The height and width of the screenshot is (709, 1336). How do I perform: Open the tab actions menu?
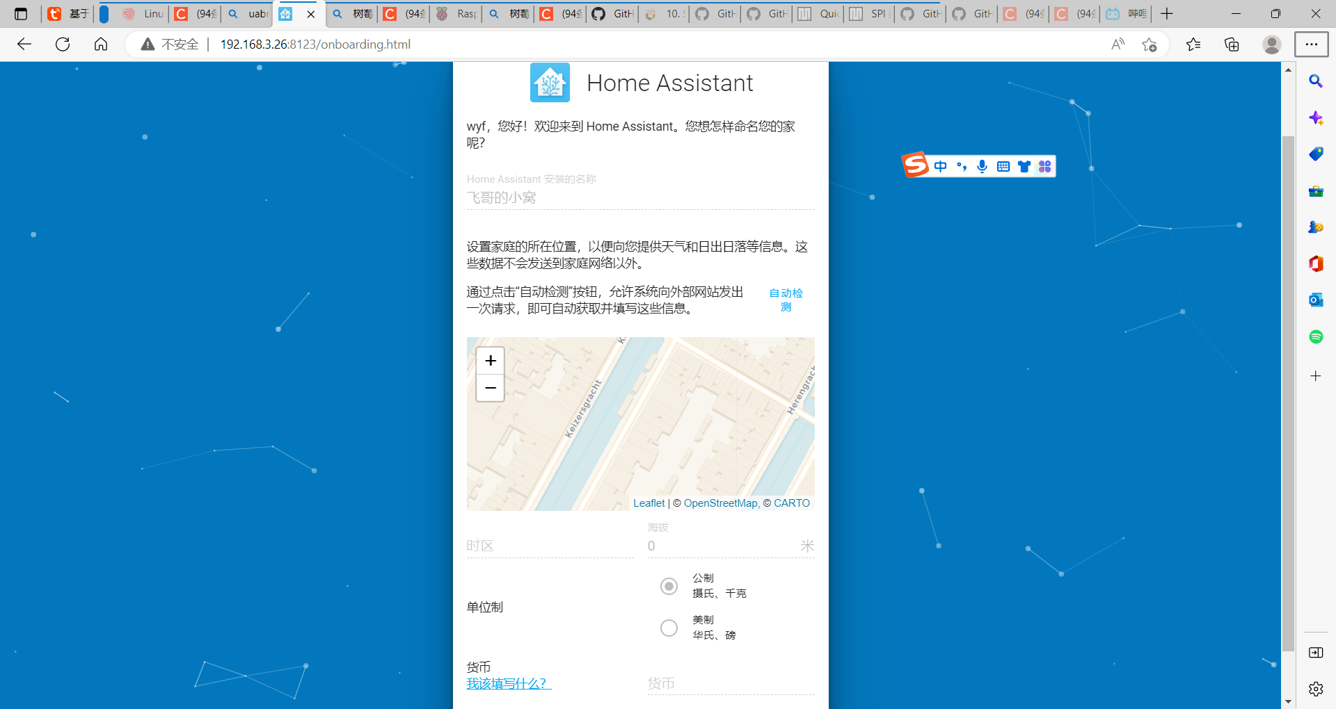pos(21,14)
